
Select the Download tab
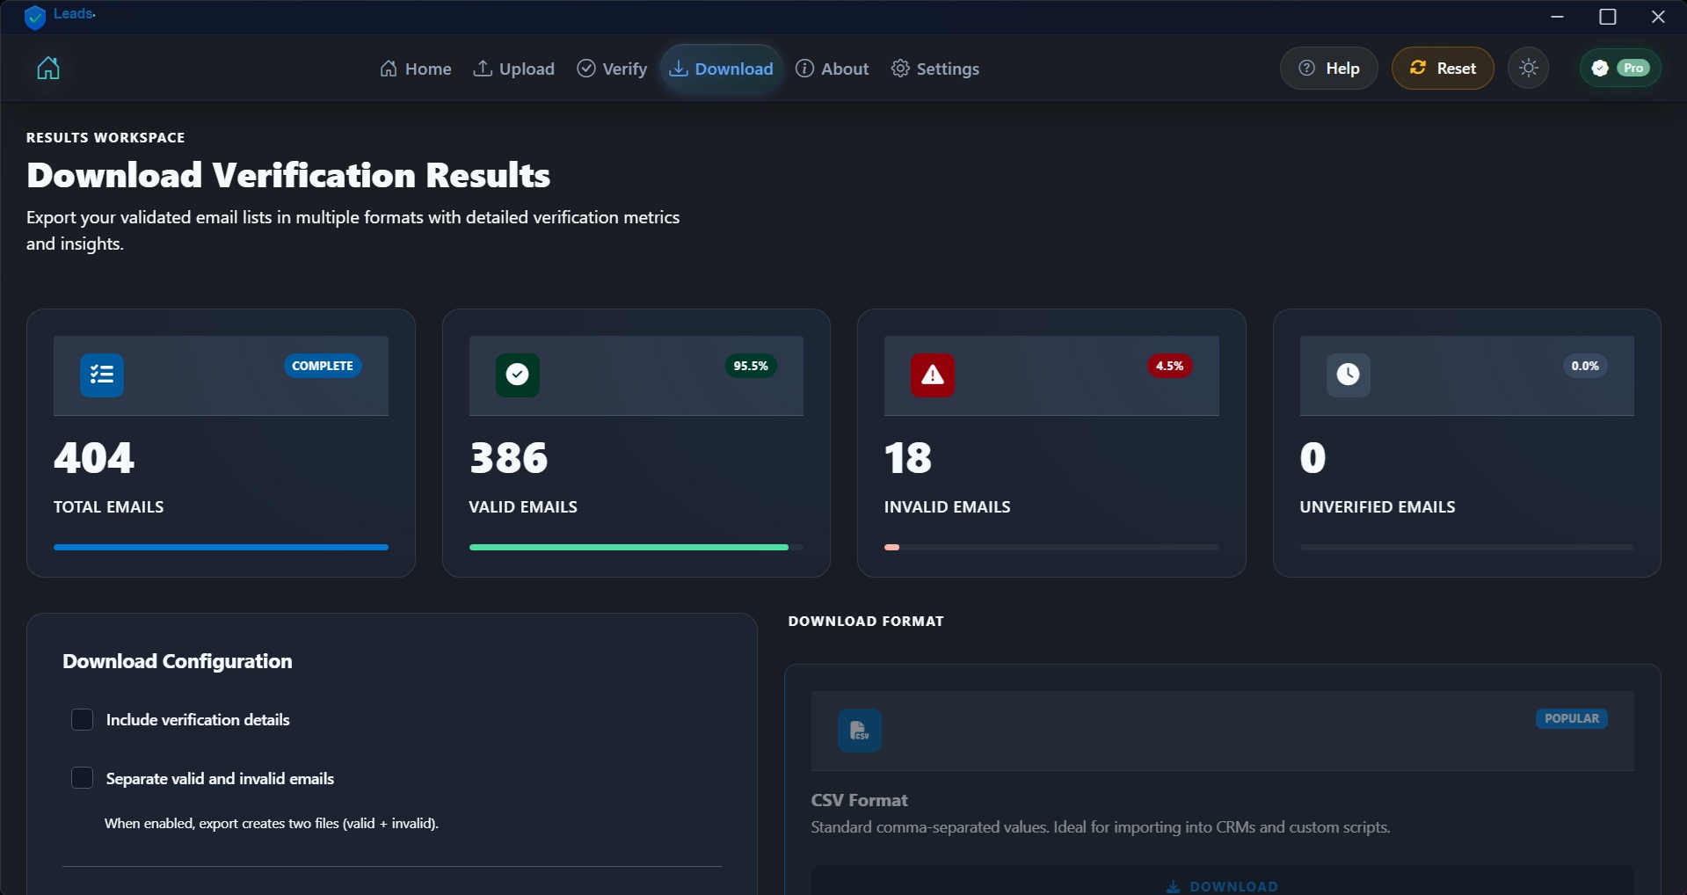(721, 69)
